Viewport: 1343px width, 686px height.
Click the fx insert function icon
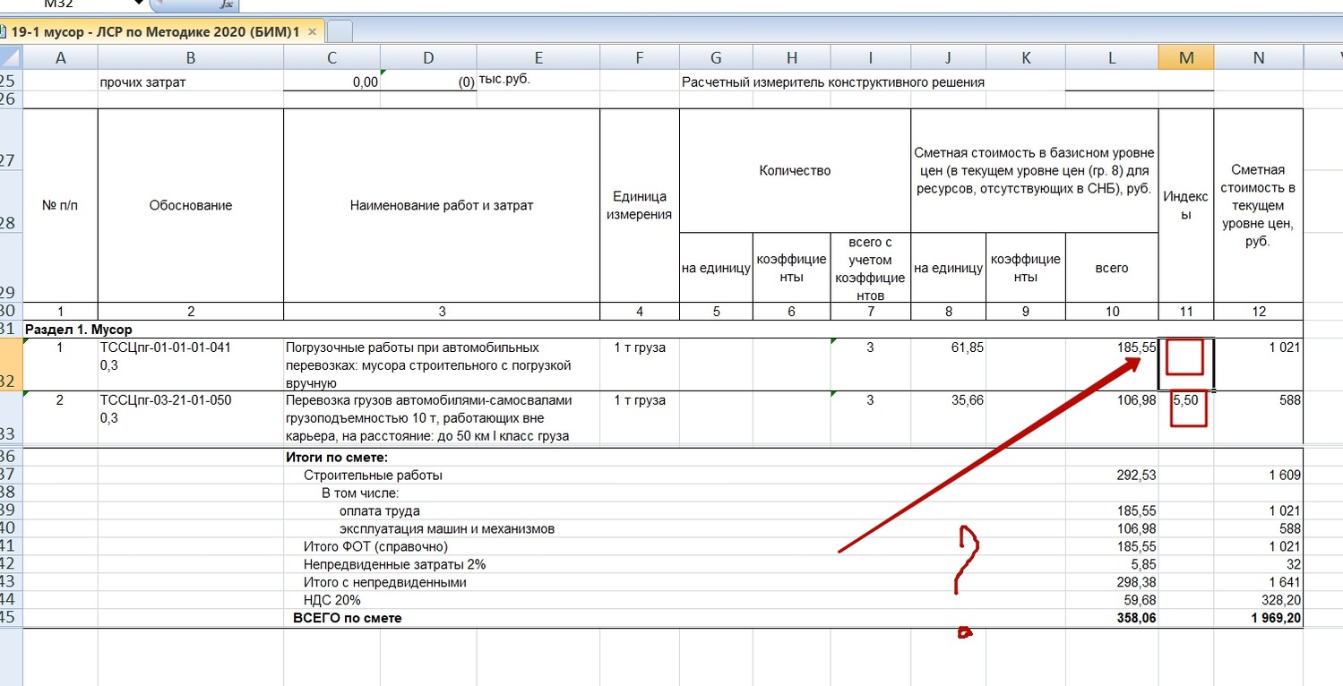226,4
